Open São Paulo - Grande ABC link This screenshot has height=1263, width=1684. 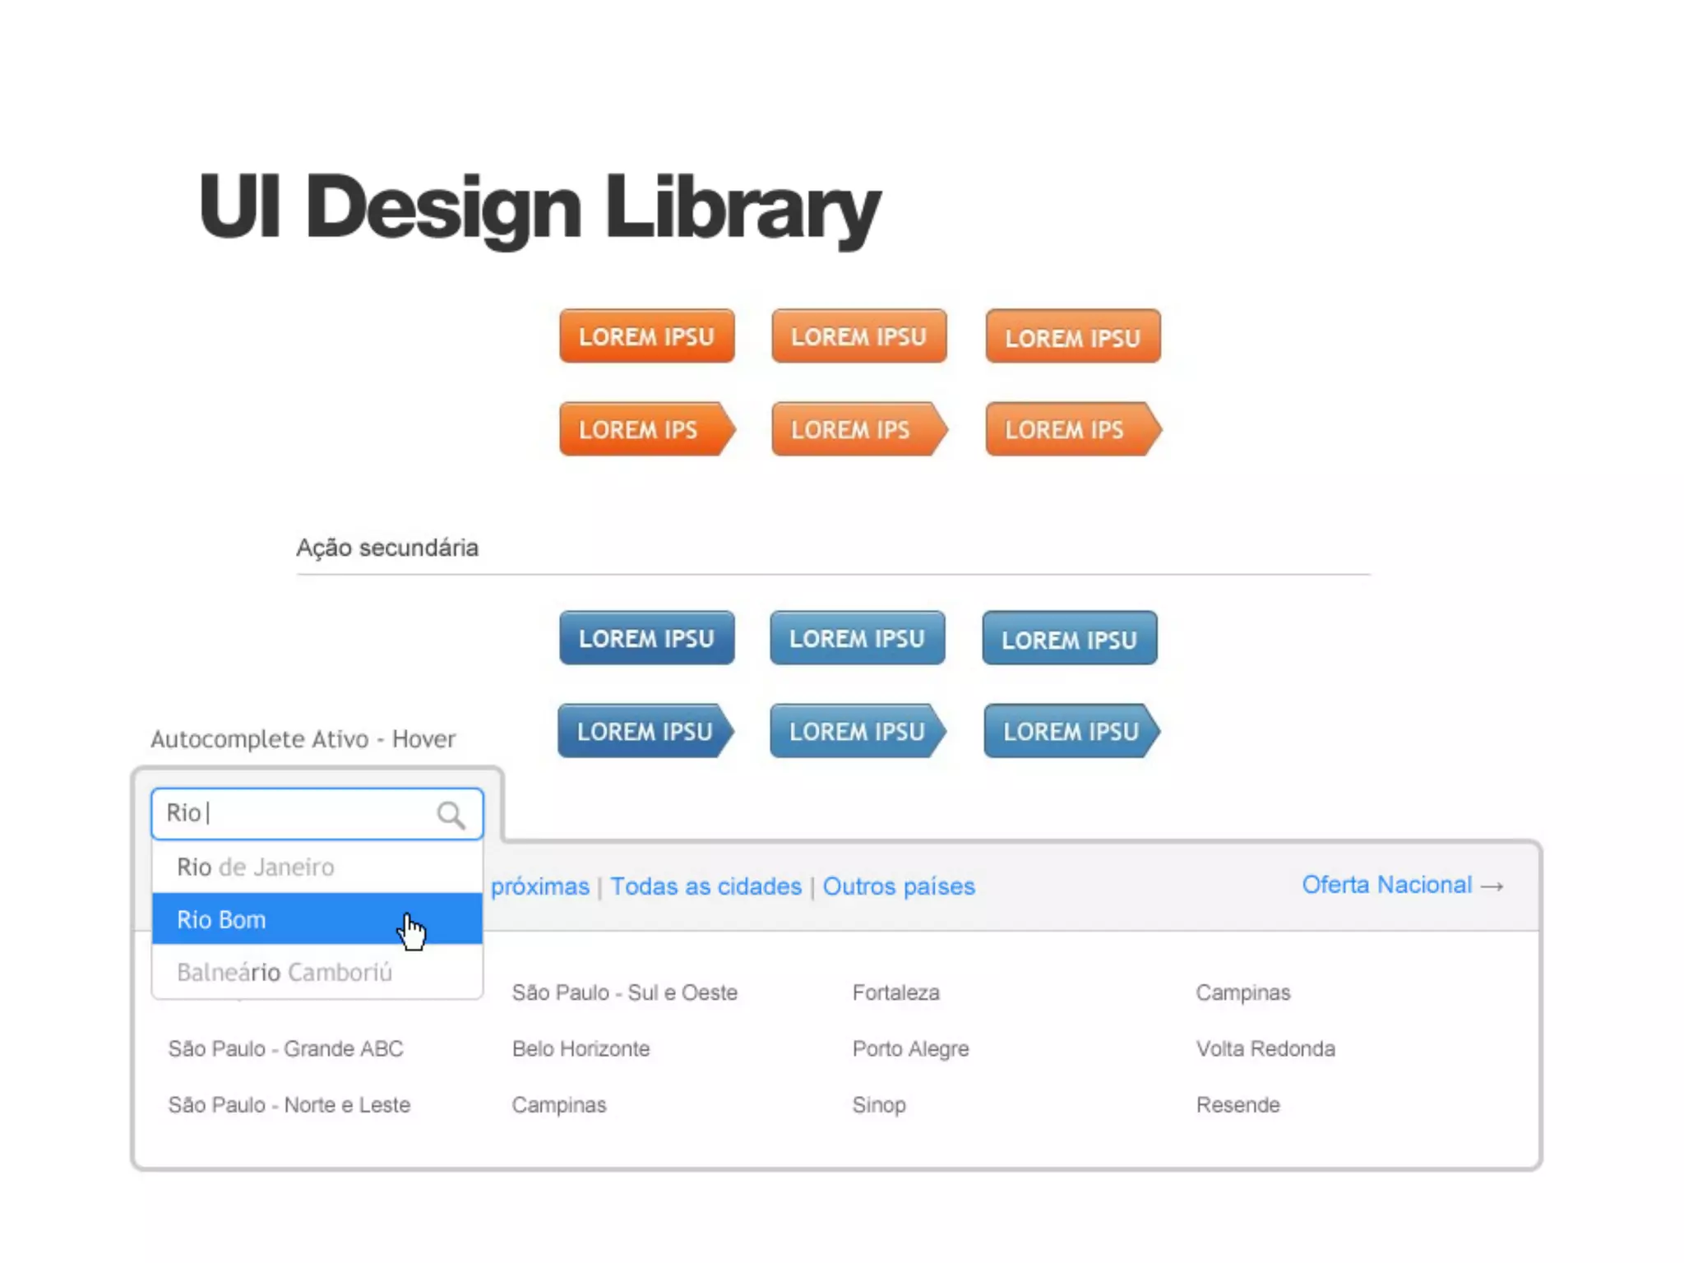pos(285,1048)
